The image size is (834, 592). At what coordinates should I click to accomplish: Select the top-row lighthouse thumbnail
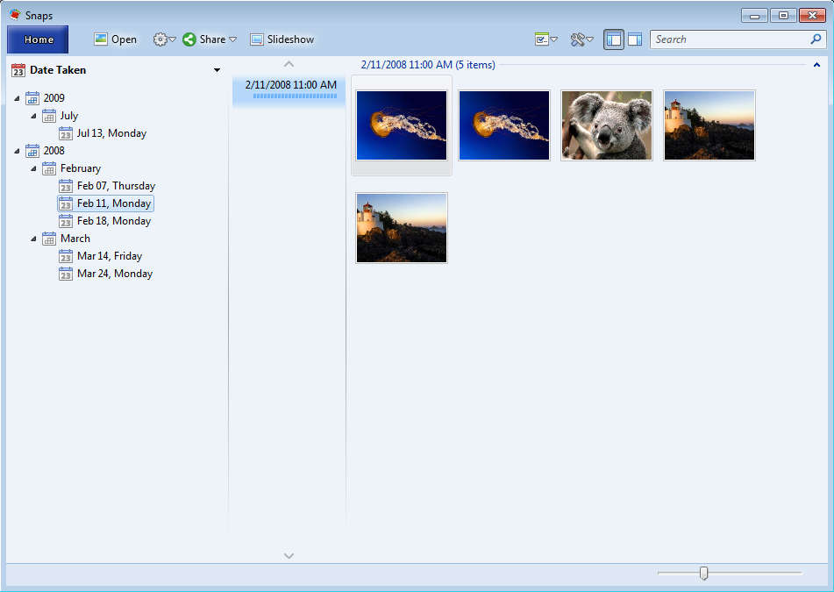709,125
